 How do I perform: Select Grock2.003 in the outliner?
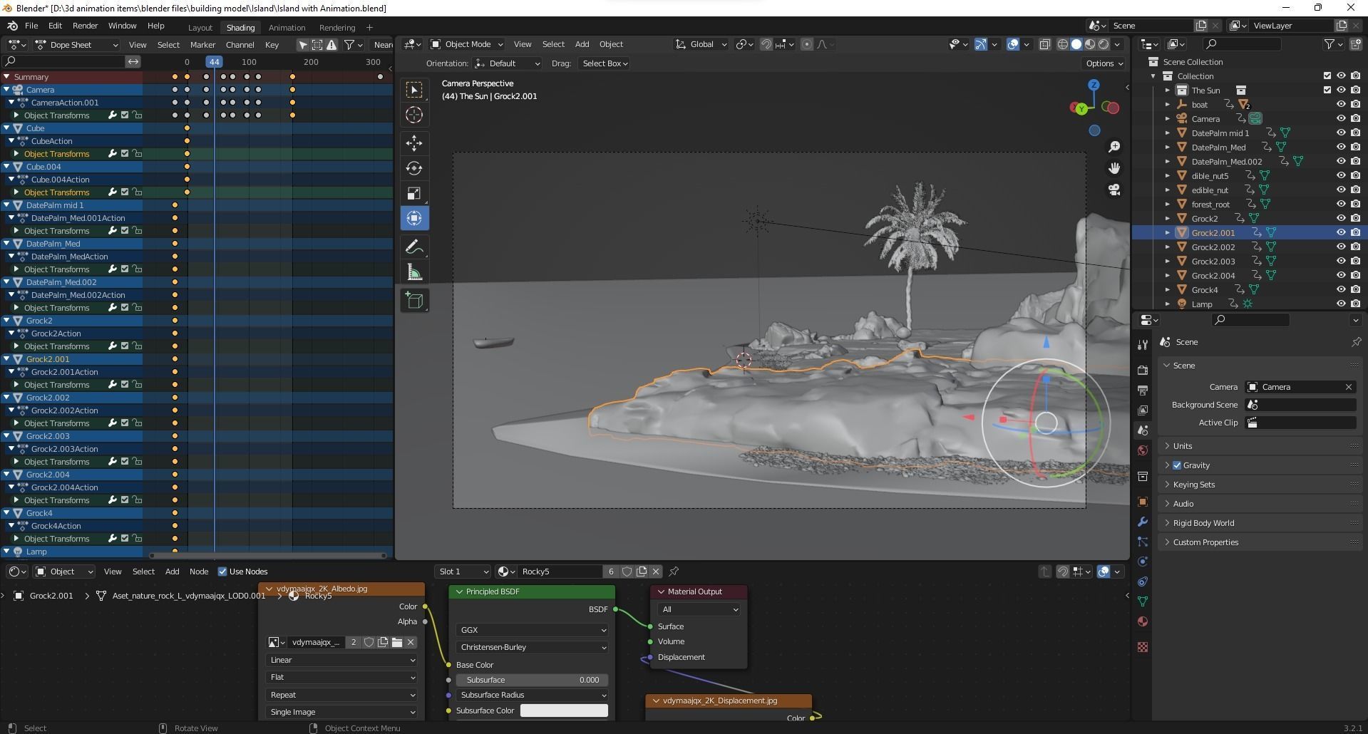[1213, 262]
